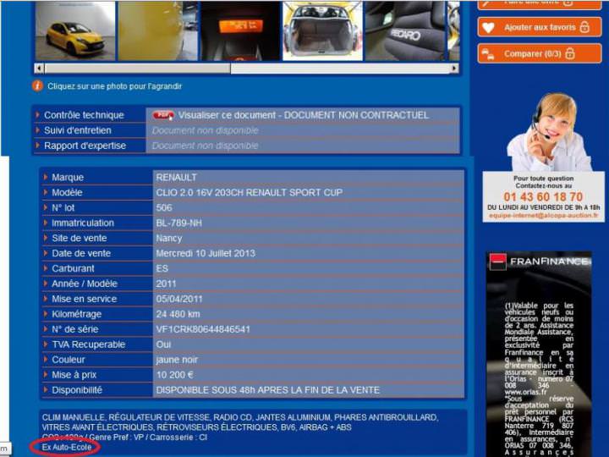Click the service date 05/04/2011

coord(179,299)
